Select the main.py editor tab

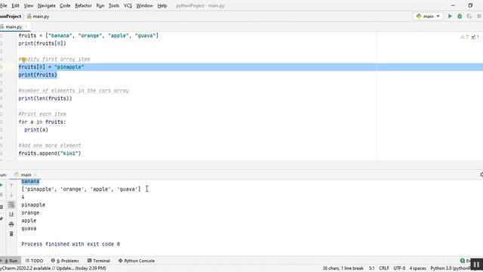[14, 27]
